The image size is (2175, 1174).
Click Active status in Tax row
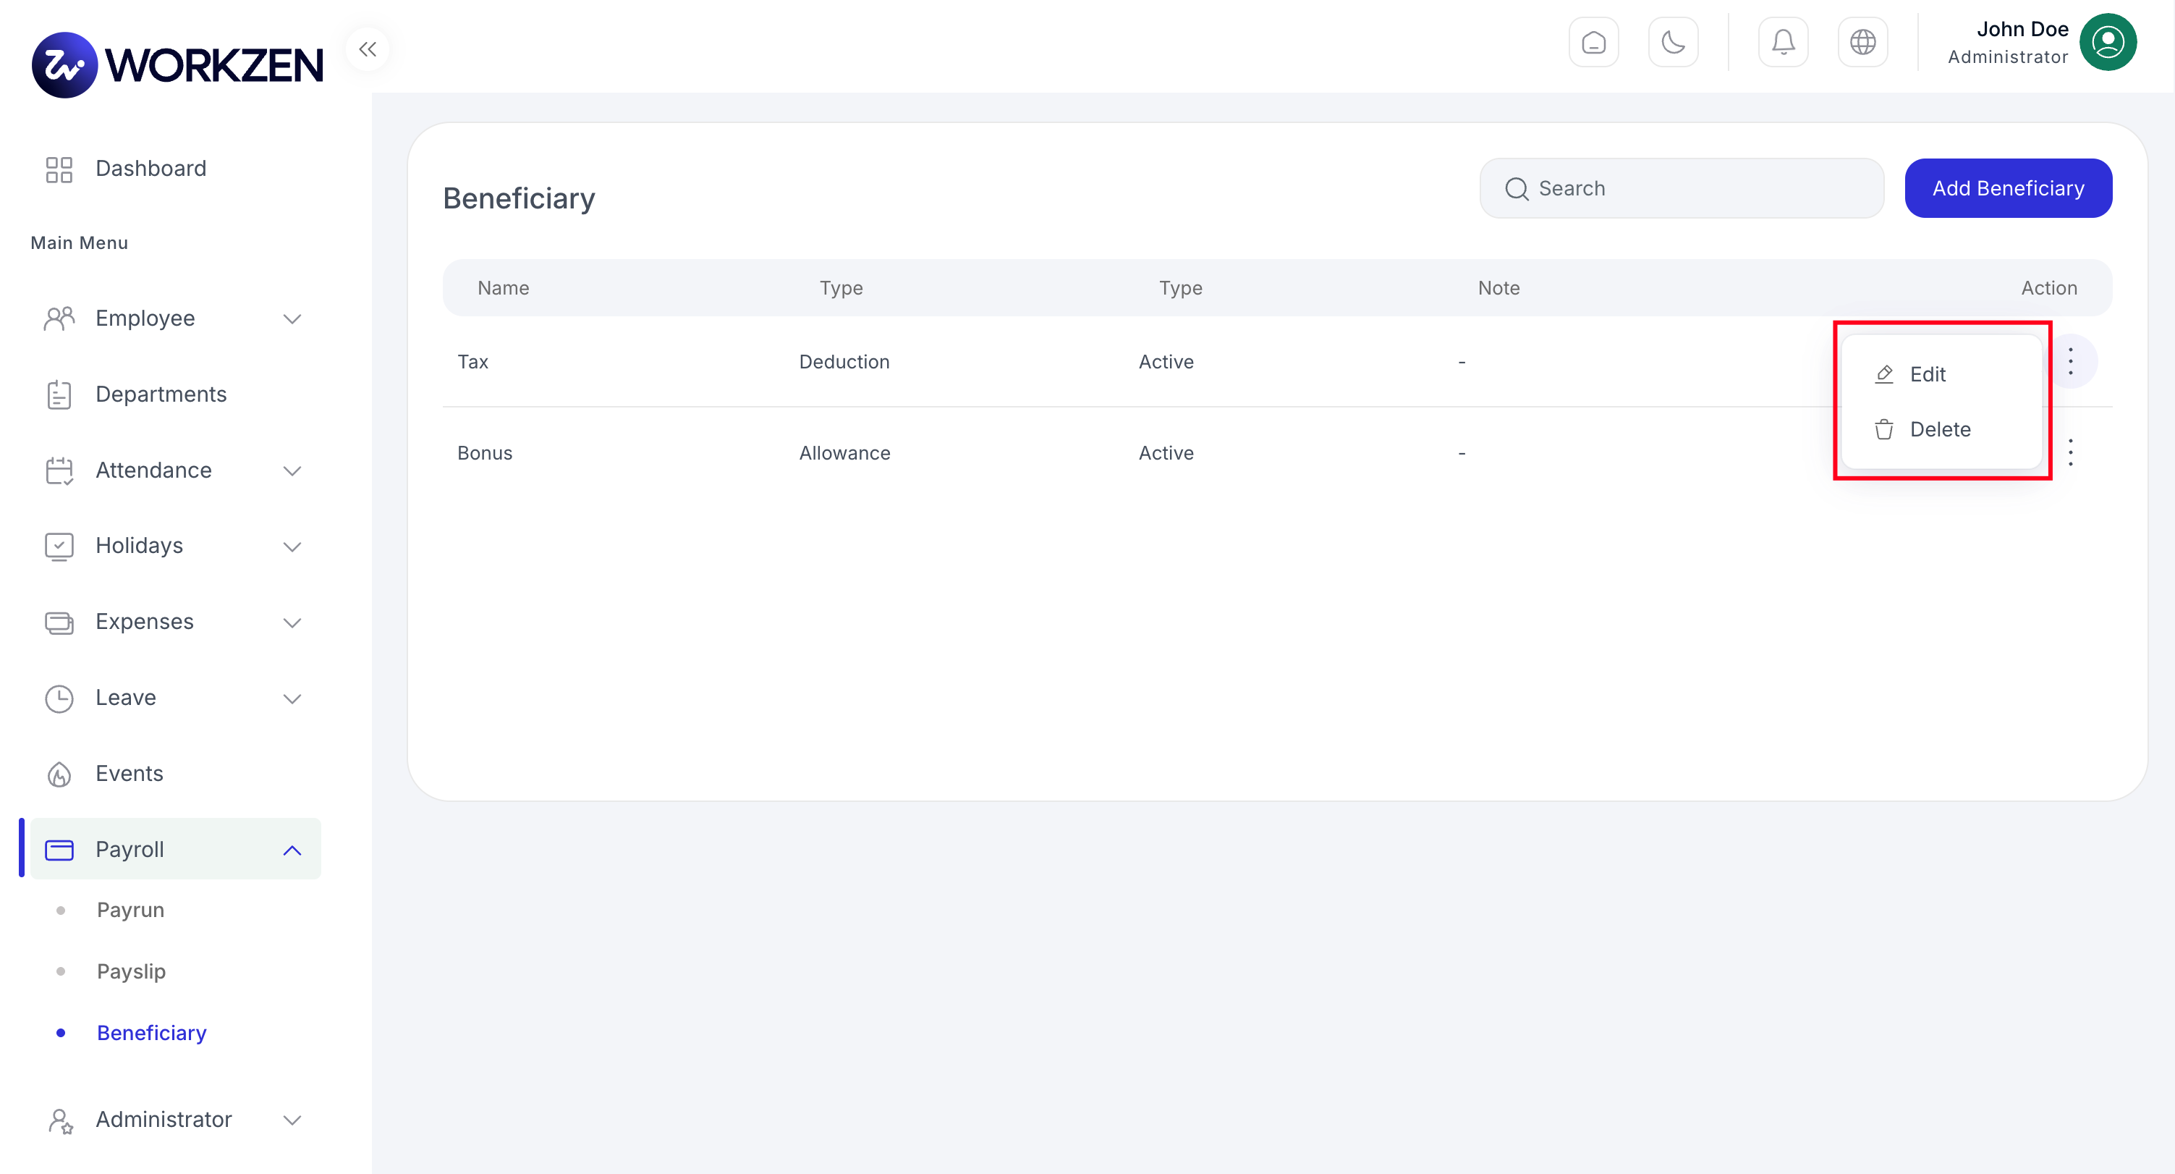[1166, 361]
